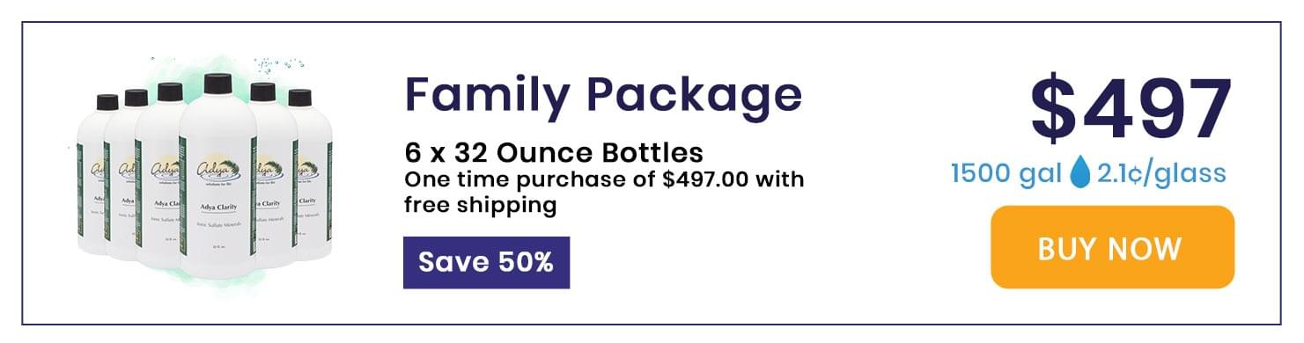Click the free shipping text
Image resolution: width=1304 pixels, height=343 pixels.
[x=480, y=205]
